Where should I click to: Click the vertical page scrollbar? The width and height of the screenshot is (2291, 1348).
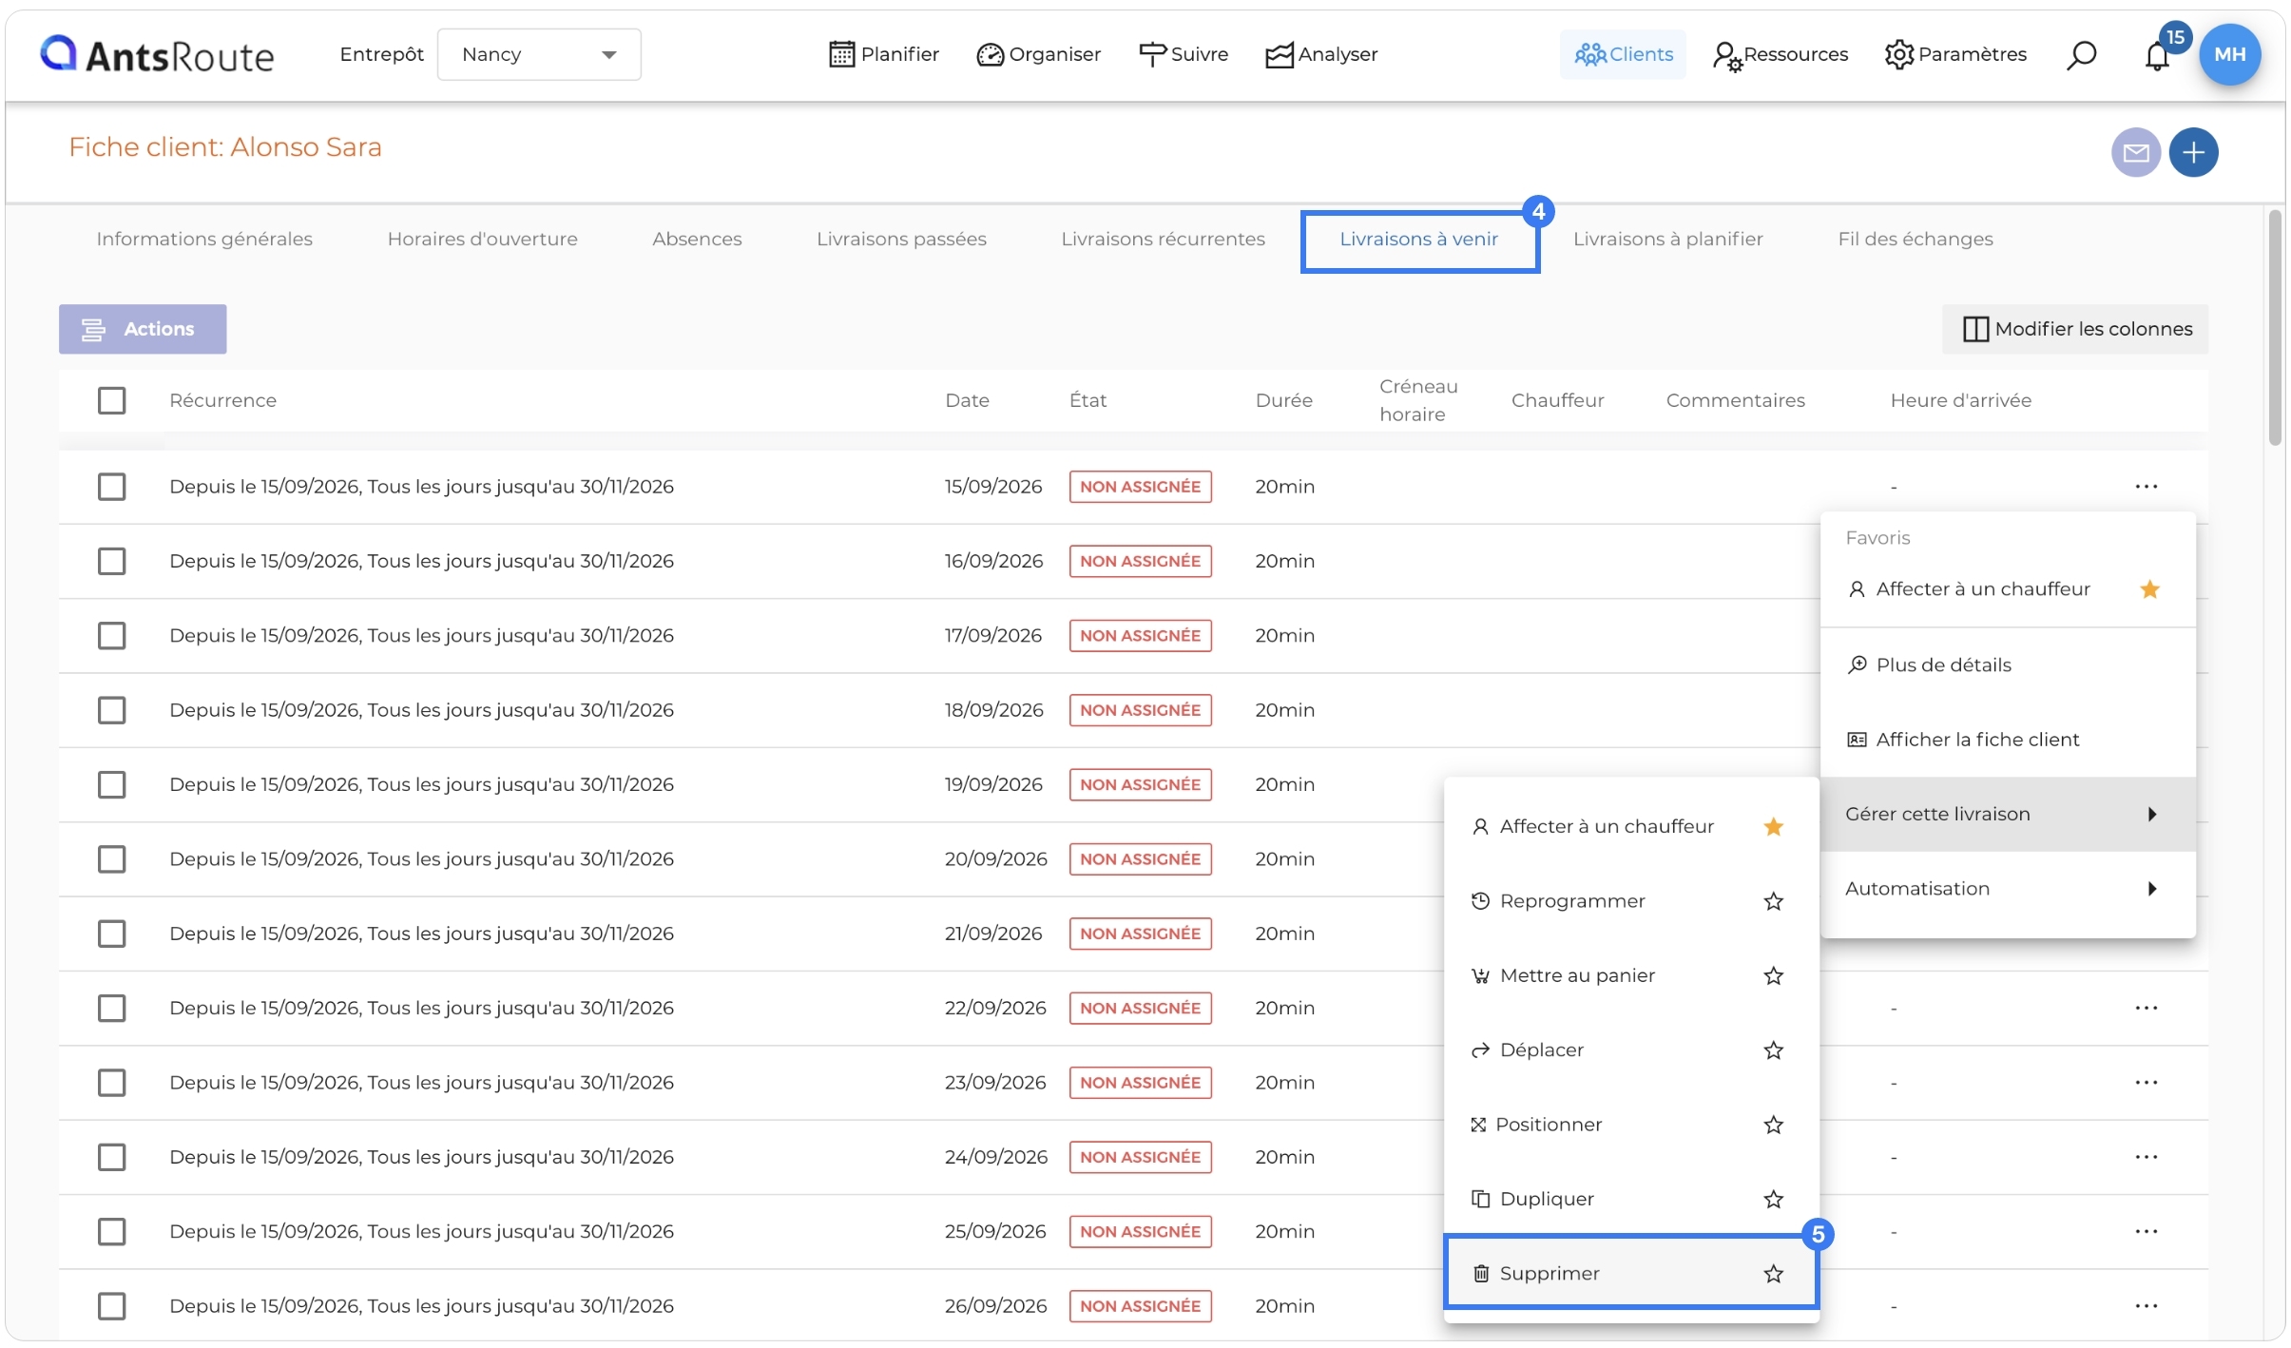tap(2275, 328)
